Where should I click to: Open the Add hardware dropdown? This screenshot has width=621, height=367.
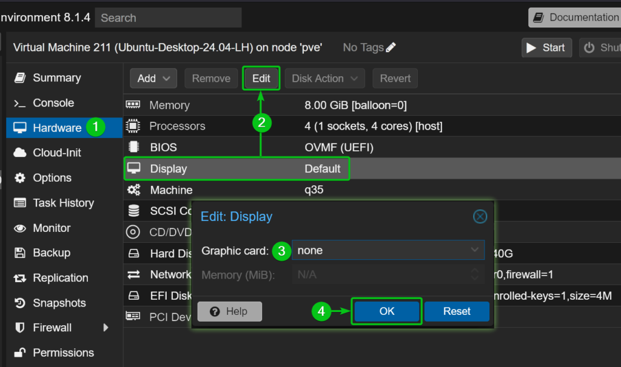point(153,78)
